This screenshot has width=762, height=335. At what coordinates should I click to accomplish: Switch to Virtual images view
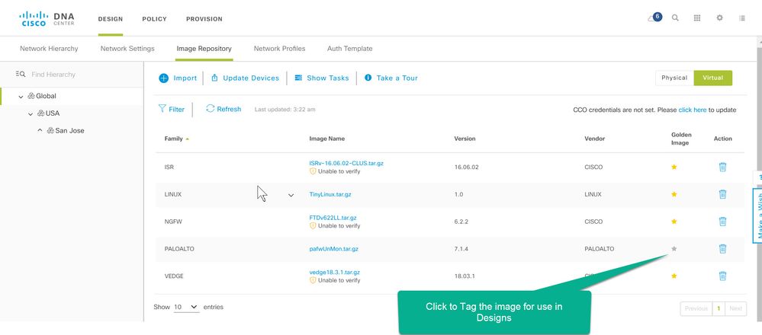point(713,78)
